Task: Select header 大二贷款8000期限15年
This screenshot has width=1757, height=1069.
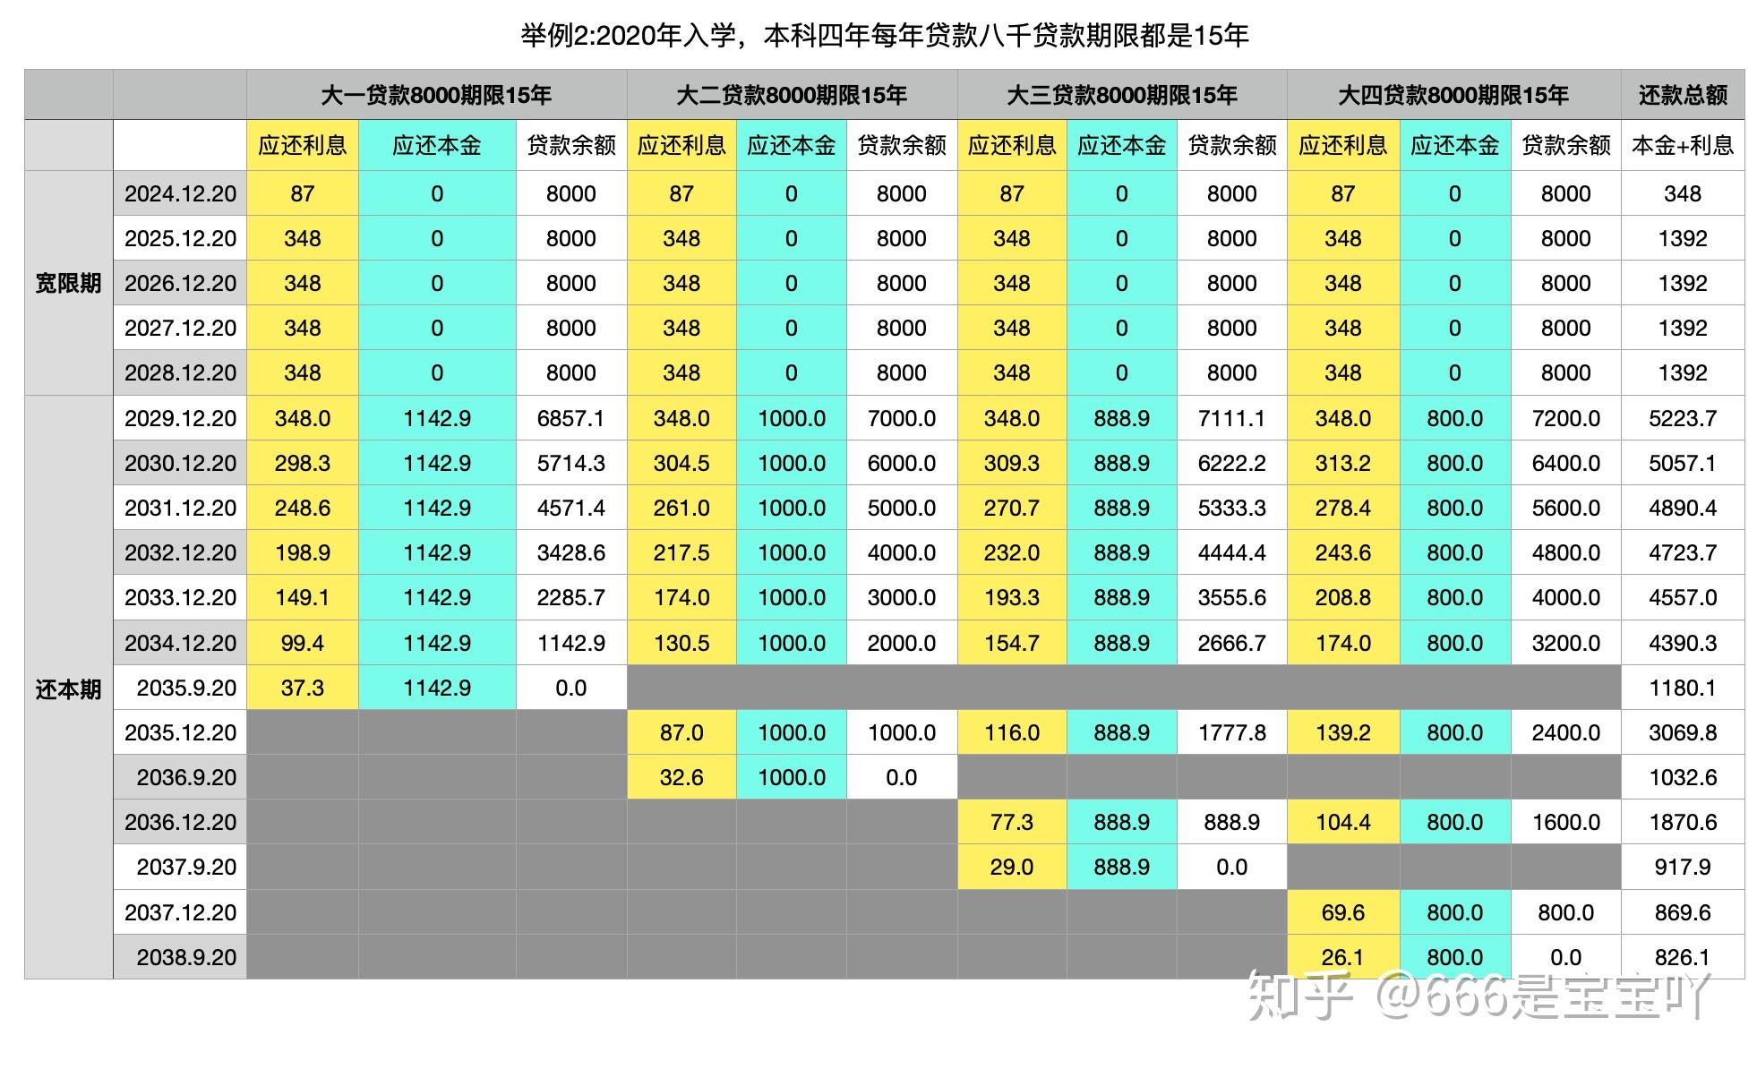Action: 792,95
